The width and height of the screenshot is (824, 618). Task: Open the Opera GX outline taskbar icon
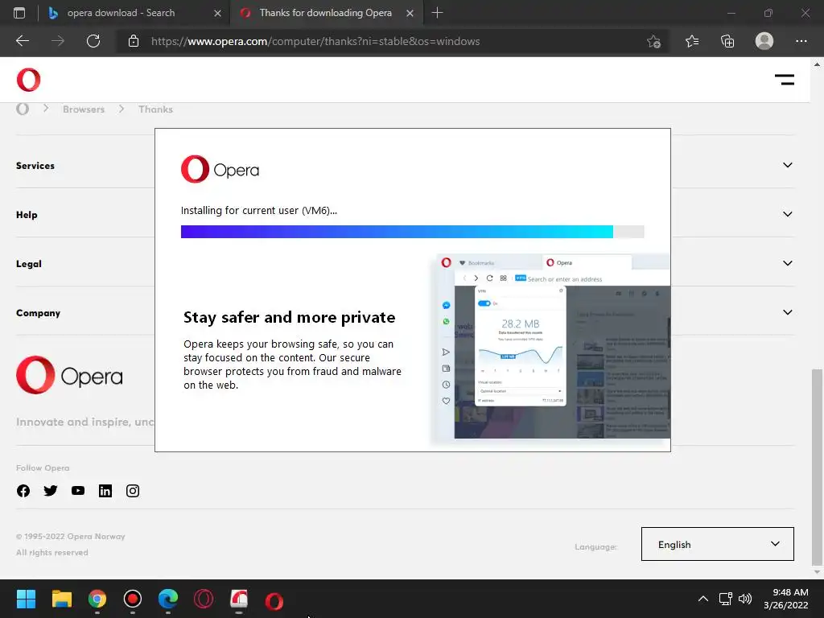[x=204, y=599]
